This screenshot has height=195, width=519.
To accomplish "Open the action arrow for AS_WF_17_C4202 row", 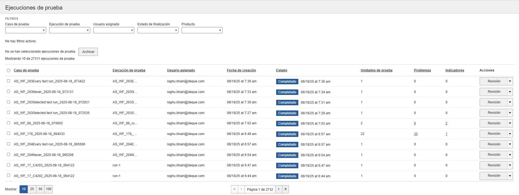I will [x=510, y=176].
